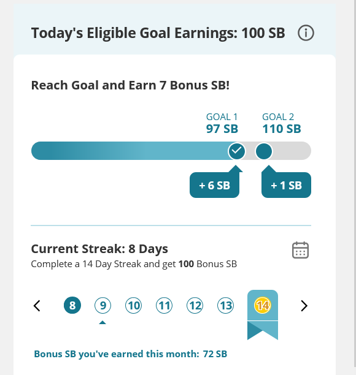
Task: Choose day 13 streak circle
Action: coord(225,305)
